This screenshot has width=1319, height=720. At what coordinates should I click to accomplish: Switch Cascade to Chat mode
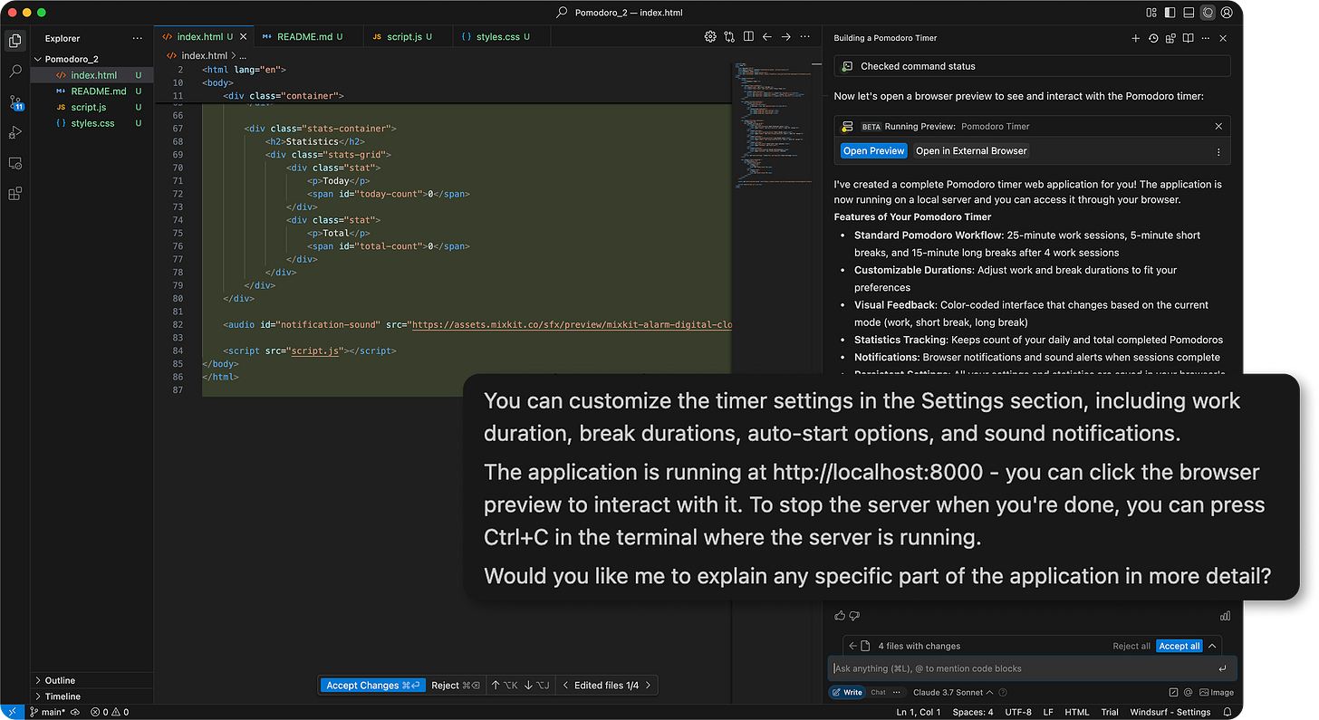[x=879, y=692]
